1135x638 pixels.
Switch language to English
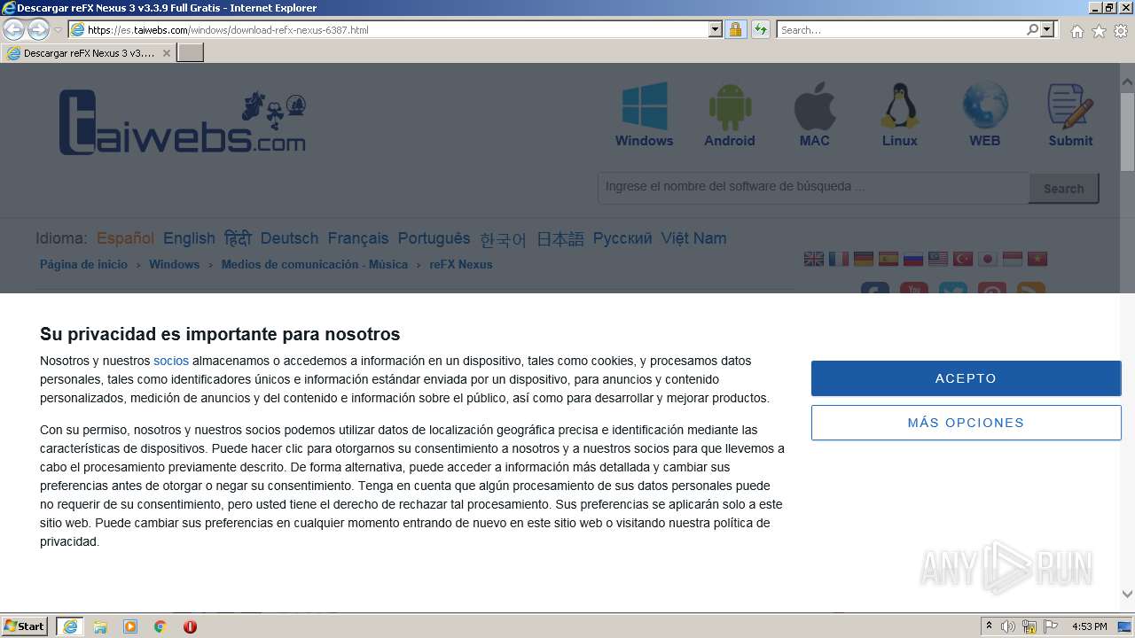tap(189, 238)
